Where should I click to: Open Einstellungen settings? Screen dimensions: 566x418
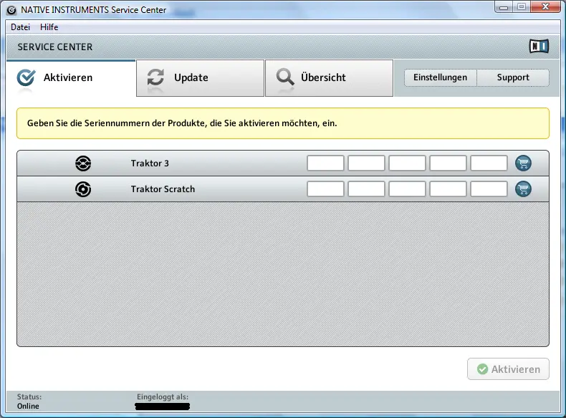pyautogui.click(x=440, y=77)
